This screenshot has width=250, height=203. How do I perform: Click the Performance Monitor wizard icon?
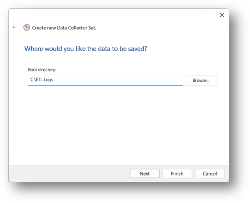pos(27,27)
